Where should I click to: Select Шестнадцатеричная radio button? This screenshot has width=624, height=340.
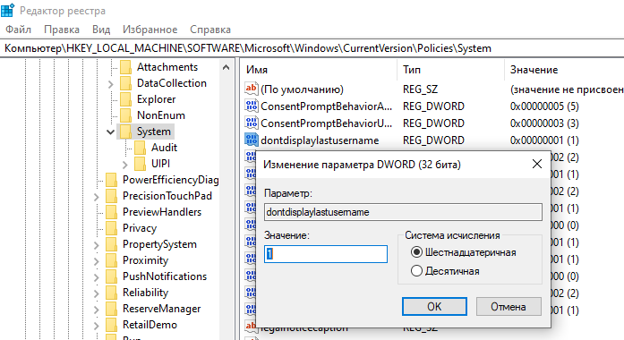(x=416, y=252)
